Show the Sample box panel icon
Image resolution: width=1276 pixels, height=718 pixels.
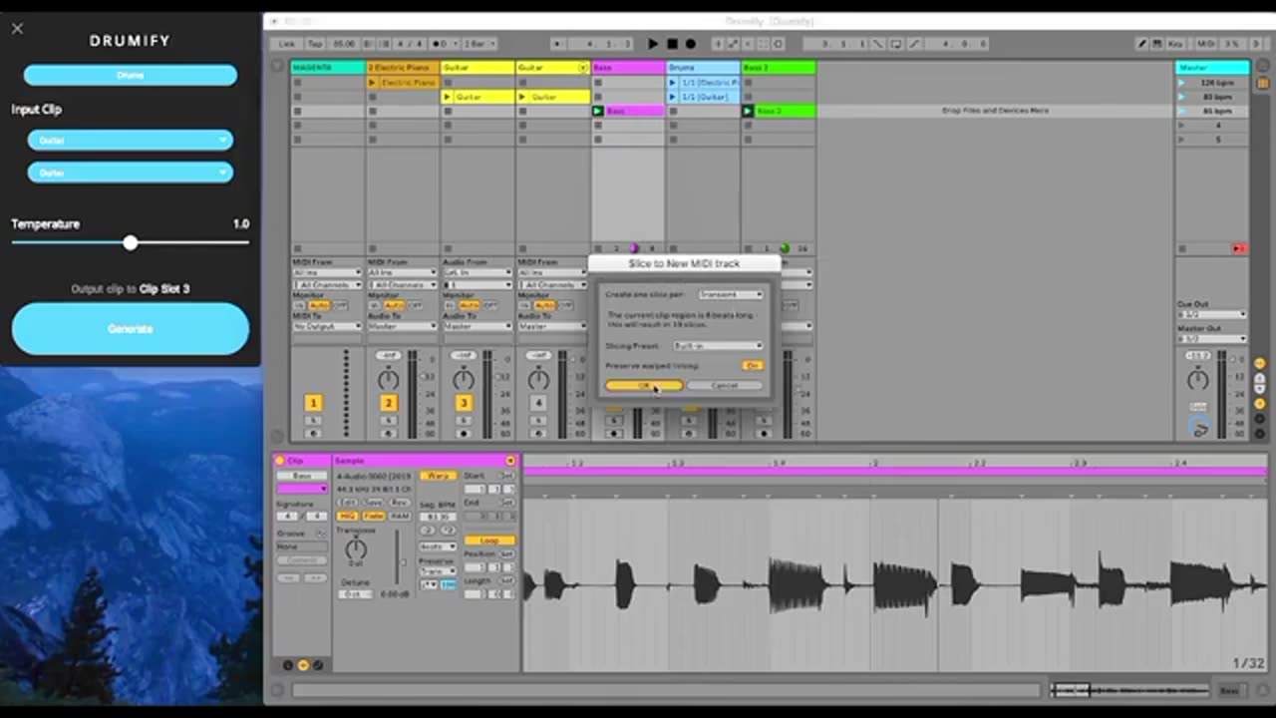(303, 665)
